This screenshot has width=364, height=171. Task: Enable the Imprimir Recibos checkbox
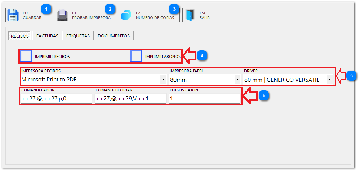pos(26,57)
